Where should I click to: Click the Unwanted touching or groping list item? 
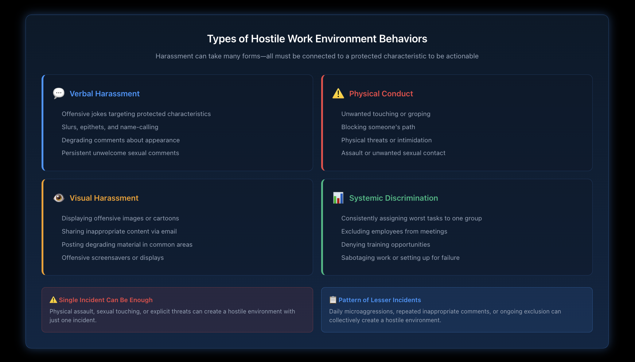pyautogui.click(x=386, y=114)
